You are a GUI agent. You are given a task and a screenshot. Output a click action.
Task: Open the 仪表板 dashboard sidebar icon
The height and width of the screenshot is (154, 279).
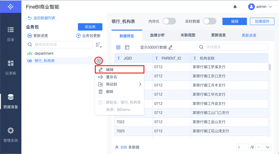11,67
